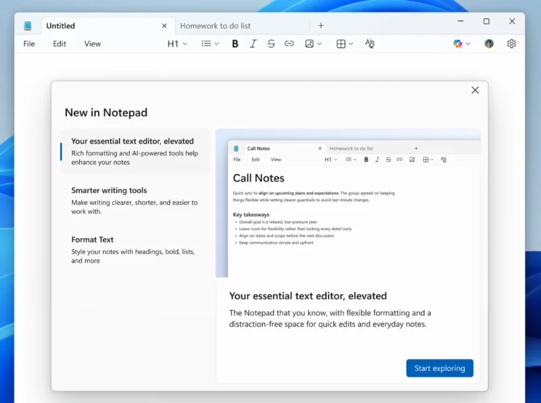Add a new tab with the plus button
Image resolution: width=541 pixels, height=403 pixels.
coord(321,26)
